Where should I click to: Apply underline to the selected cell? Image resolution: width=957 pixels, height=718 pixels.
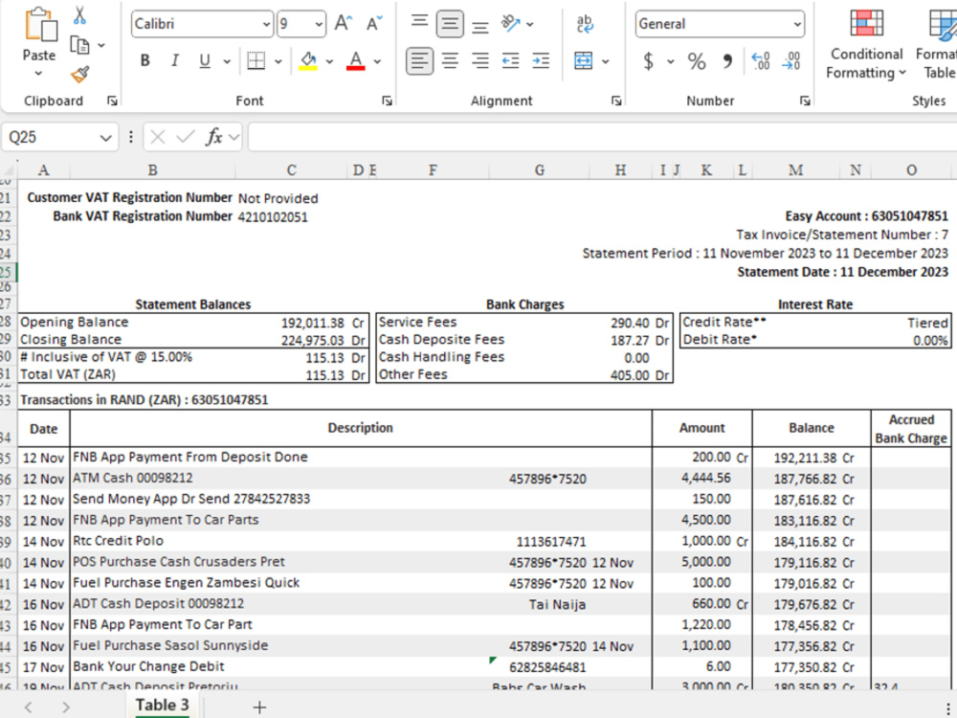click(202, 60)
